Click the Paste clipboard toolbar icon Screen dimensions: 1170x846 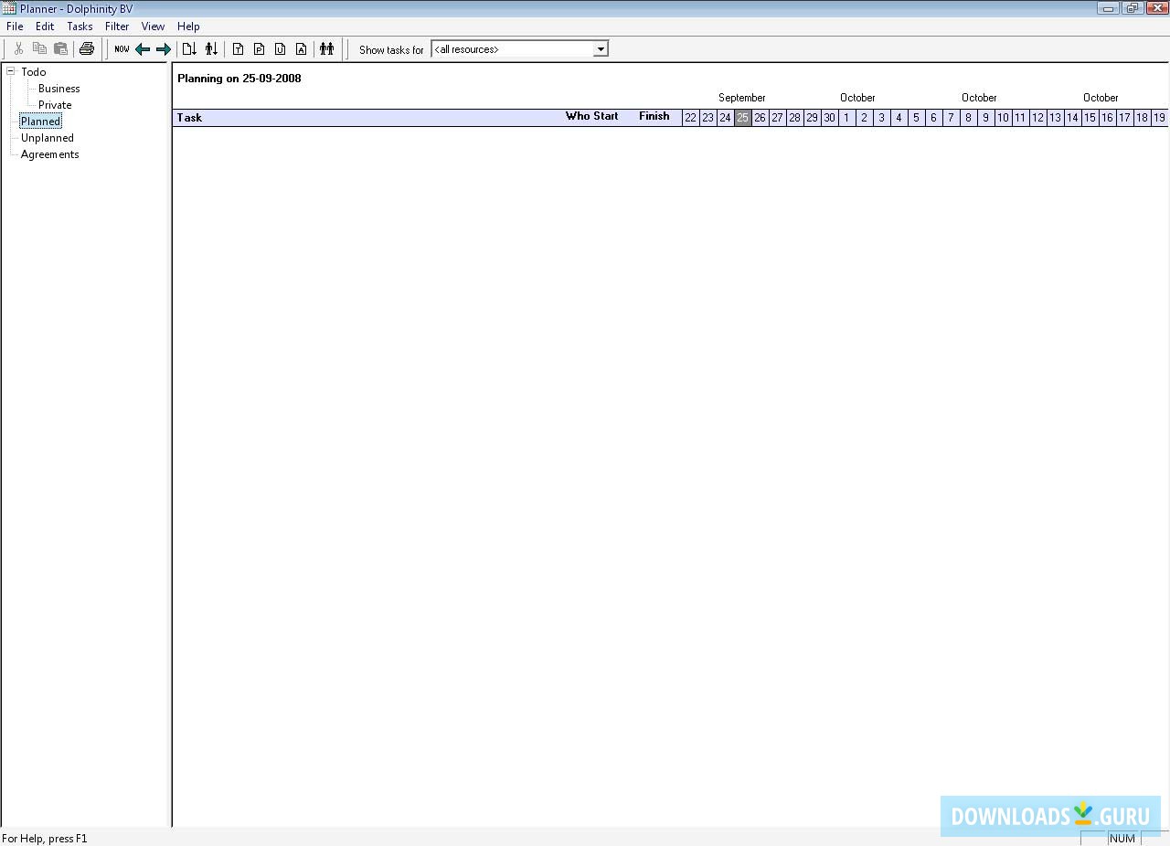(60, 49)
